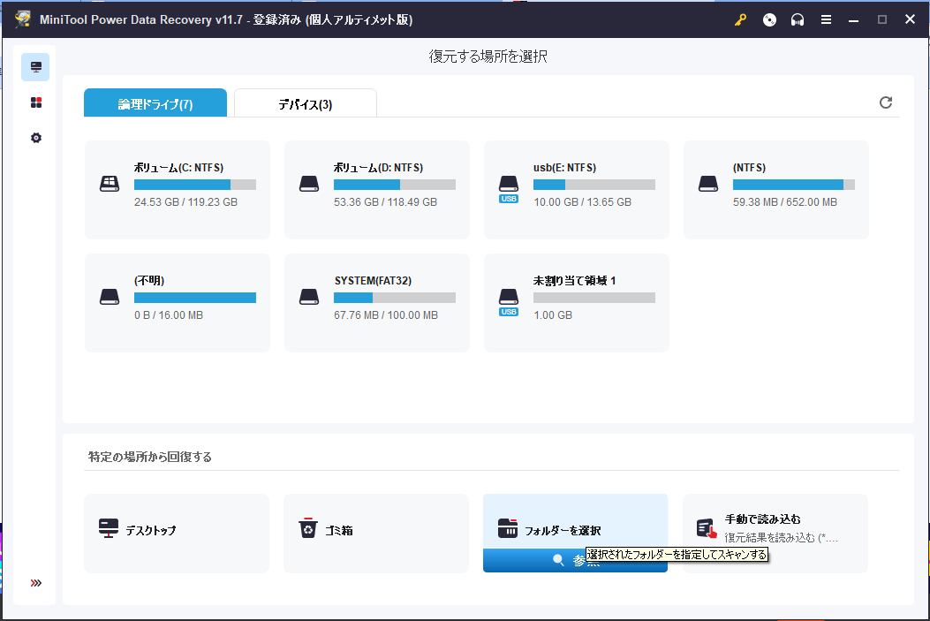The height and width of the screenshot is (621, 930).
Task: Click the 特定の場所から回復する heading
Action: (x=150, y=457)
